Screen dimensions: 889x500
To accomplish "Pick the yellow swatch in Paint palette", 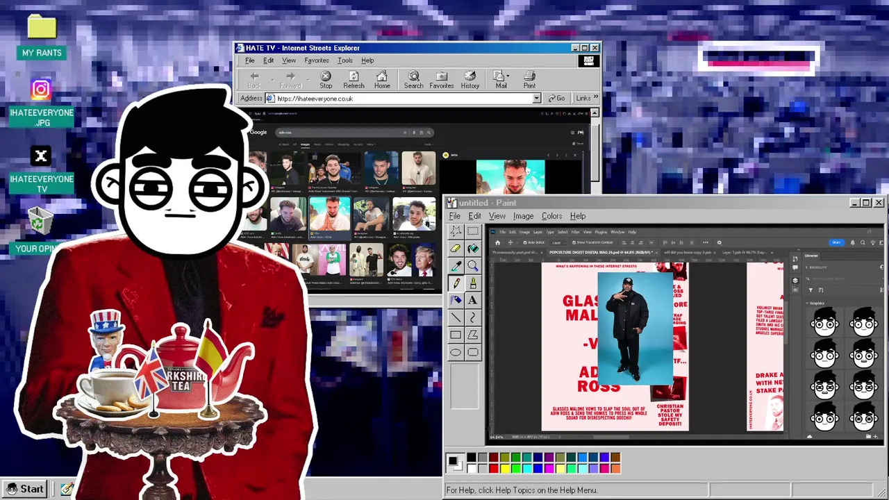I will (505, 468).
